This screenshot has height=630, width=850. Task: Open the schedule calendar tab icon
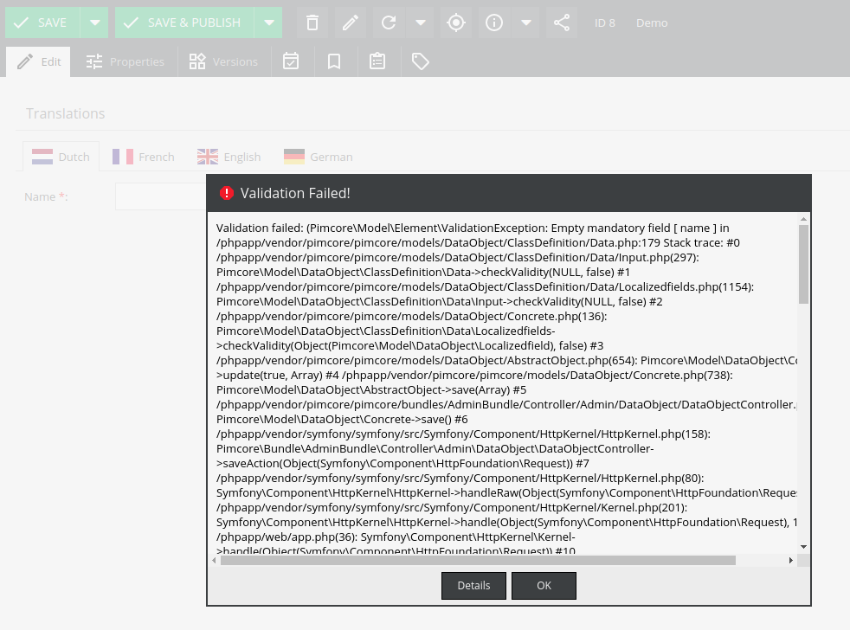[291, 61]
